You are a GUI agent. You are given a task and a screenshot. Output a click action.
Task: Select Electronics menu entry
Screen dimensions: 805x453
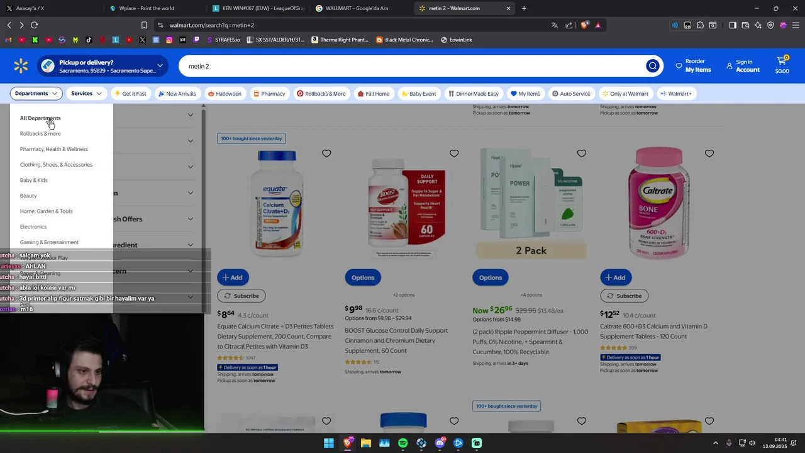tap(33, 227)
